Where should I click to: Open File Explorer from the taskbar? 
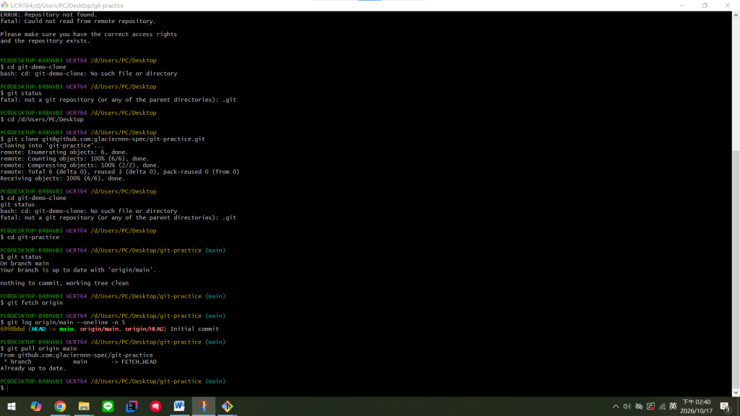tap(84, 406)
